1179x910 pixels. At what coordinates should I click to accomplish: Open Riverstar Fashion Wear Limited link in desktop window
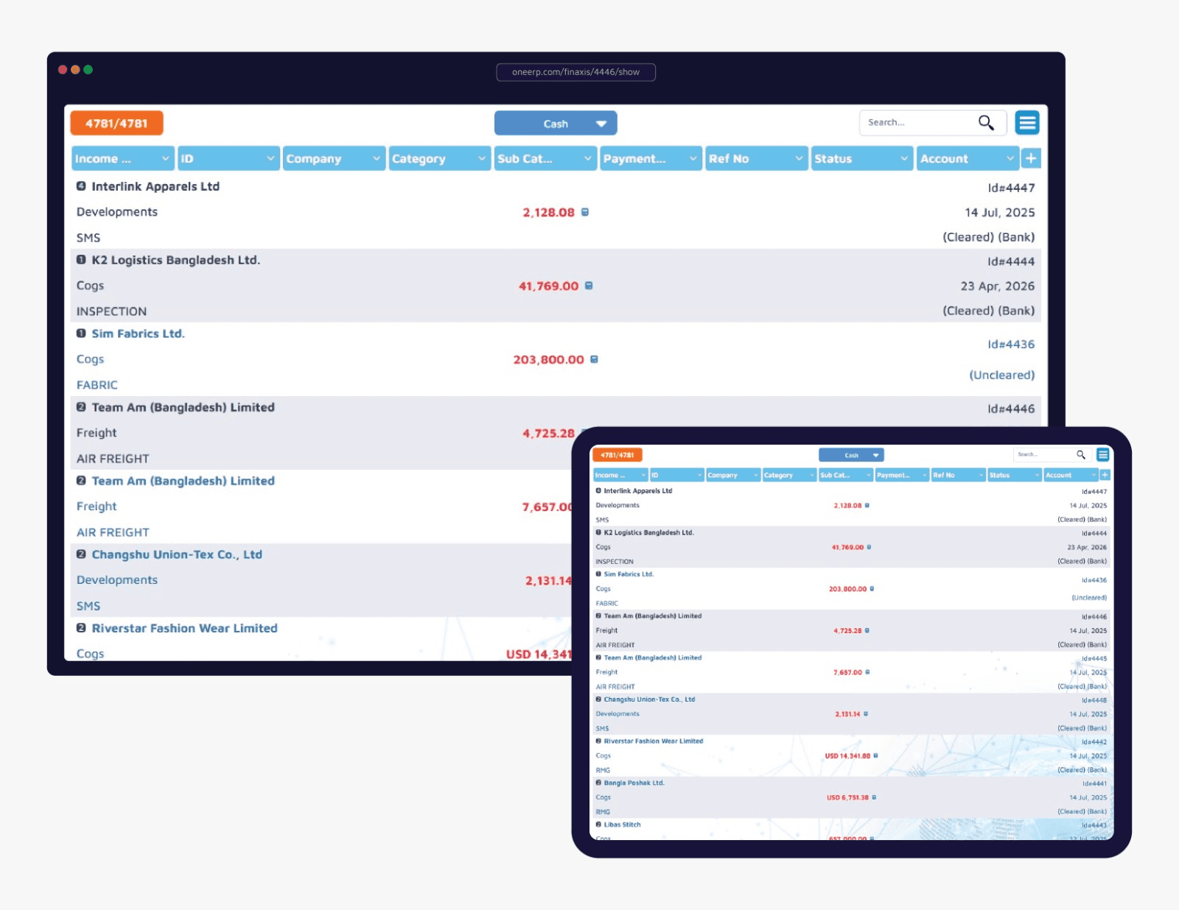pos(184,628)
